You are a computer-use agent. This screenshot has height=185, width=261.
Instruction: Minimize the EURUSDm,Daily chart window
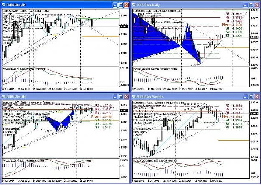point(246,5)
